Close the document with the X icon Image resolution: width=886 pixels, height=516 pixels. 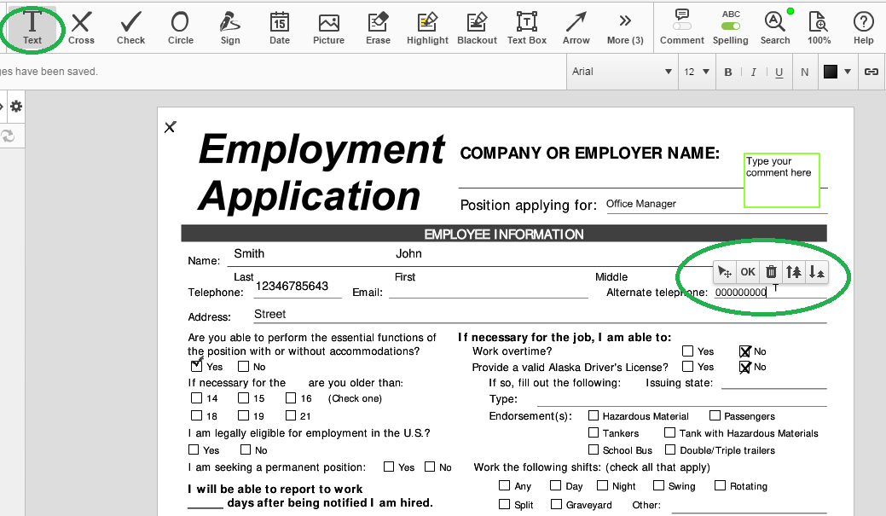coord(170,126)
